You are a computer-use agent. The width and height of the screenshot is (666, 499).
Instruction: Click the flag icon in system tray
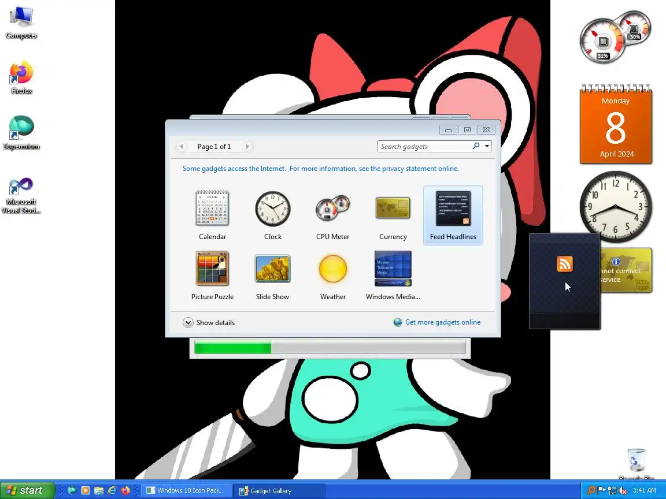coord(601,490)
